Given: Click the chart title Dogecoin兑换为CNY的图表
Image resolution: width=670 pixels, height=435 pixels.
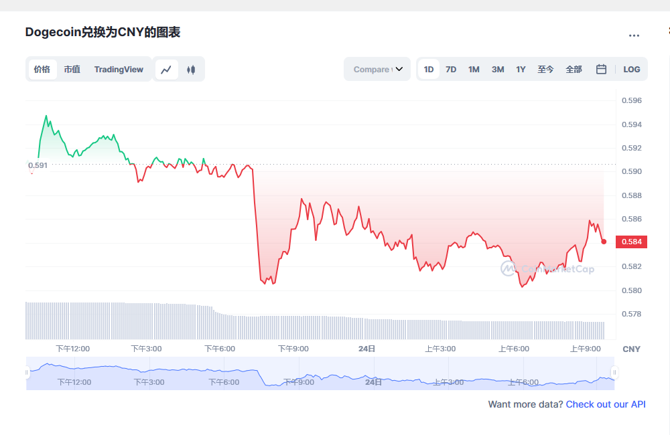Looking at the screenshot, I should click(x=103, y=32).
